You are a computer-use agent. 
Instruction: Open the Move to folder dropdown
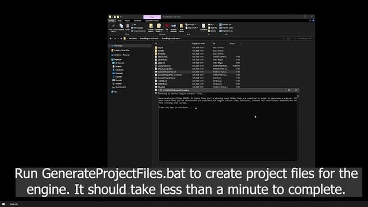click(151, 28)
